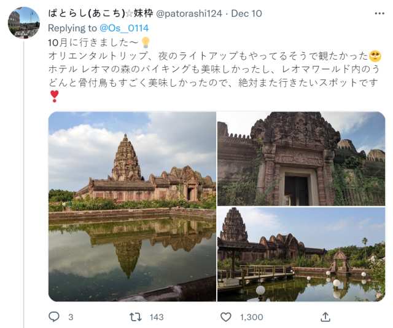Click the 143 retweets count
This screenshot has height=328, width=393.
tap(157, 317)
